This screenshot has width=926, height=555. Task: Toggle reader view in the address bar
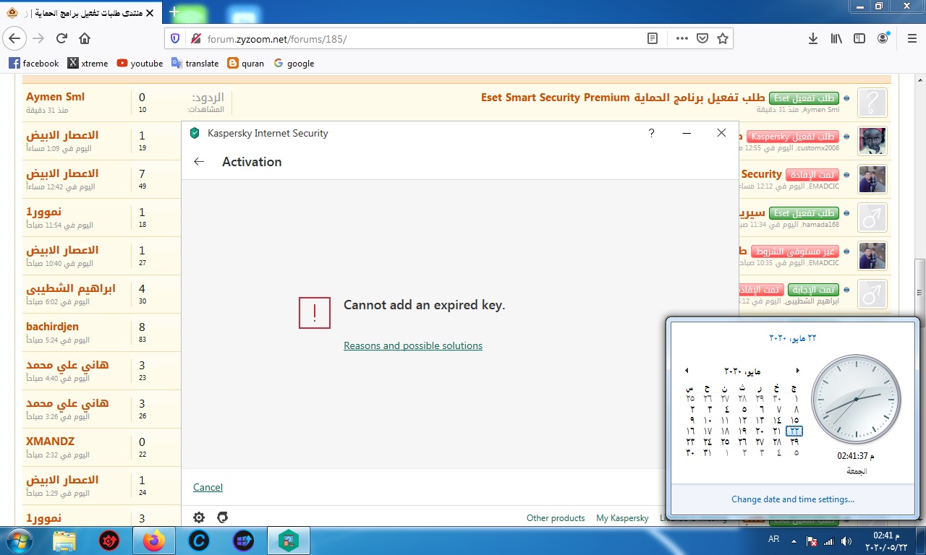[x=653, y=38]
